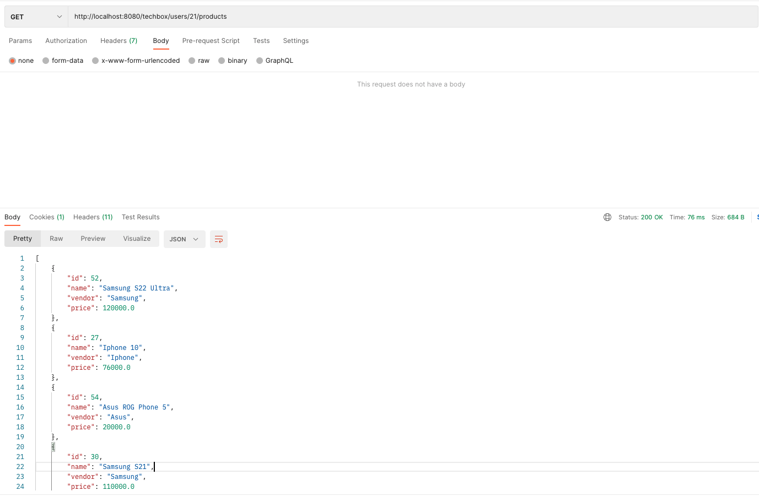The width and height of the screenshot is (759, 496).
Task: Open the Visualize response view
Action: [x=137, y=239]
